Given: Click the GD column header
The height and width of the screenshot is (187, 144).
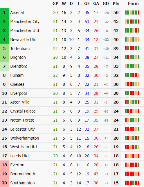Looking at the screenshot, I should tap(106, 3).
